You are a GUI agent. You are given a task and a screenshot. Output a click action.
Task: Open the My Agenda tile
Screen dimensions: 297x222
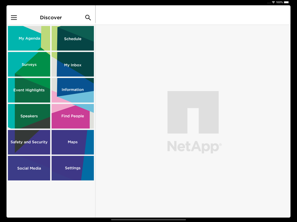(29, 38)
